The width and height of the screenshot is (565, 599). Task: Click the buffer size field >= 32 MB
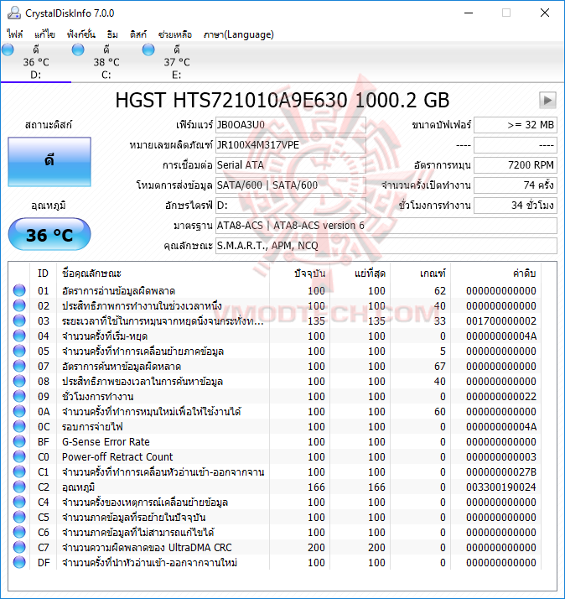[516, 125]
